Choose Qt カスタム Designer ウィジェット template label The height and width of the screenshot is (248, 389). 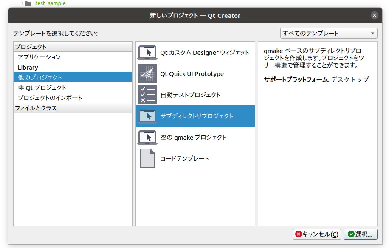204,53
